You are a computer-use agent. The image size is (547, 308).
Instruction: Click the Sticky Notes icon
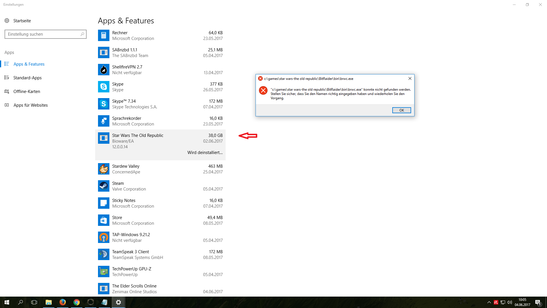(x=103, y=203)
